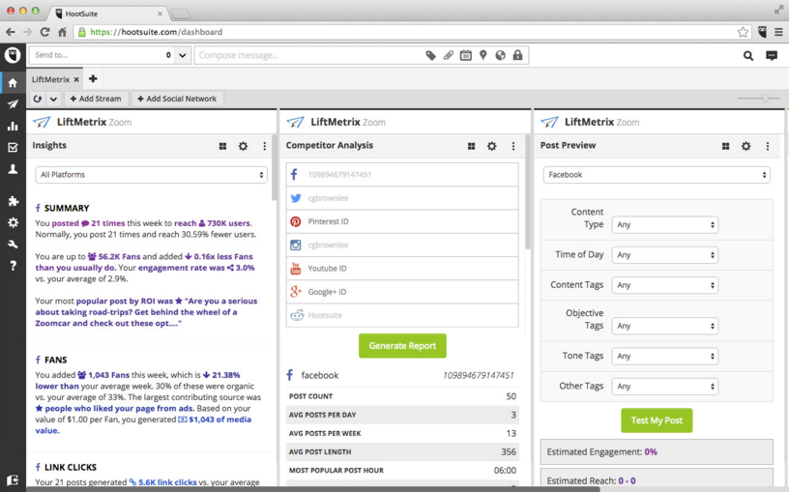
Task: Click the privacy lock icon
Action: (517, 55)
